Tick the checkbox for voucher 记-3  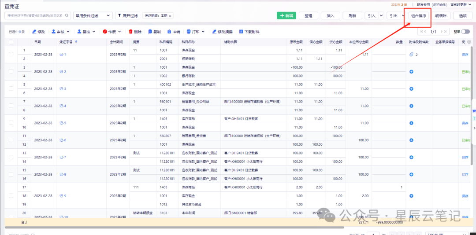pyautogui.click(x=11, y=88)
